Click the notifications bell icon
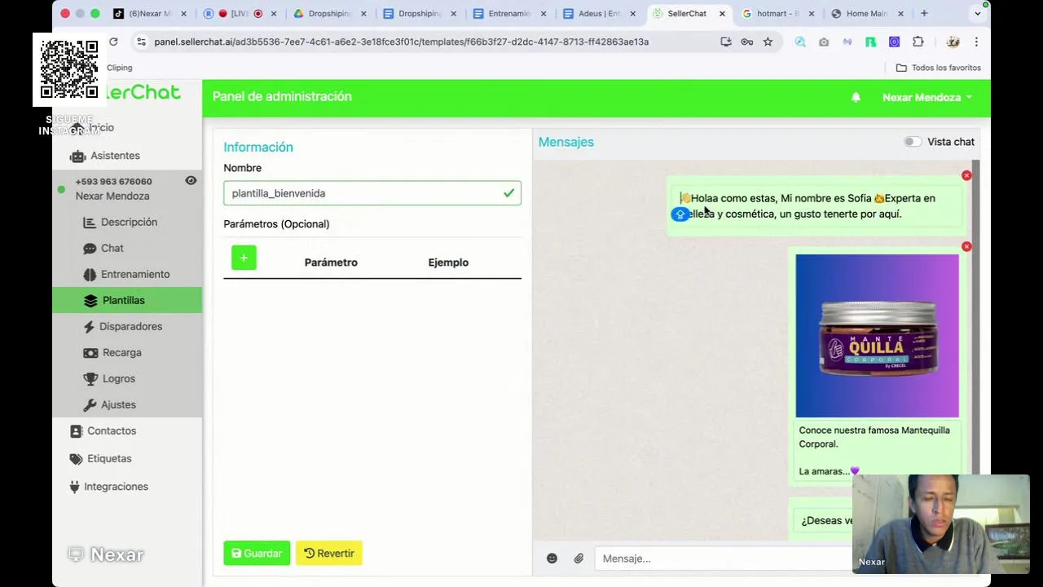Image resolution: width=1043 pixels, height=587 pixels. point(856,97)
